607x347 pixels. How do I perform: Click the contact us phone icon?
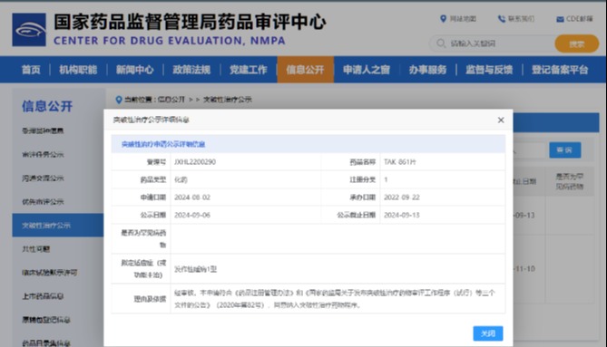tap(502, 18)
